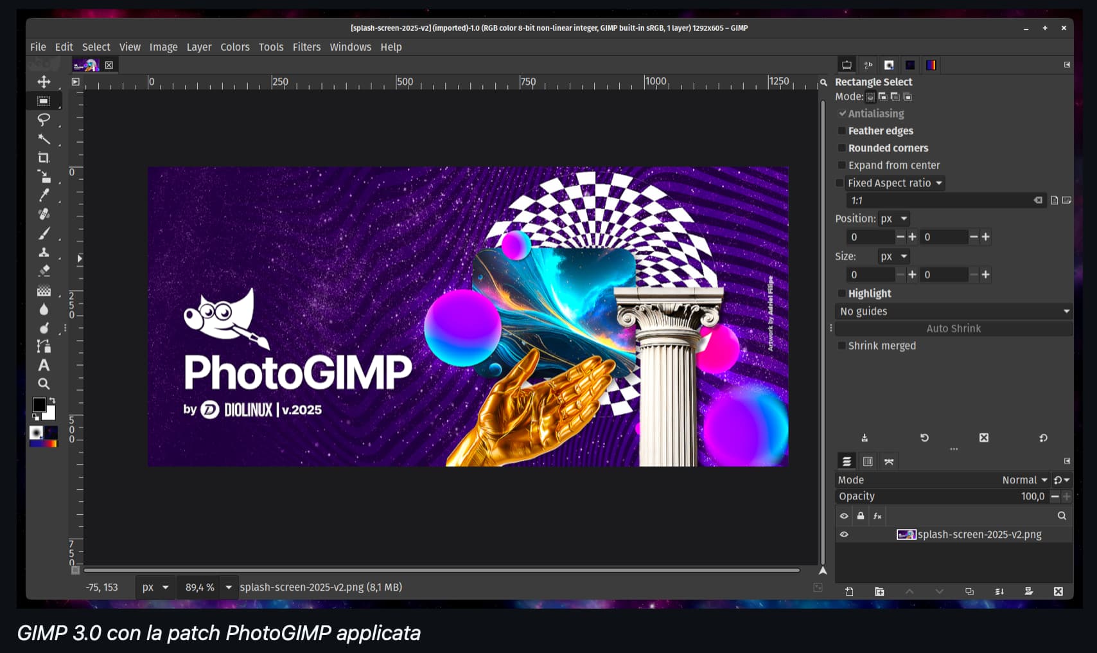The image size is (1097, 653).
Task: Select the Paintbrush tool
Action: [x=44, y=233]
